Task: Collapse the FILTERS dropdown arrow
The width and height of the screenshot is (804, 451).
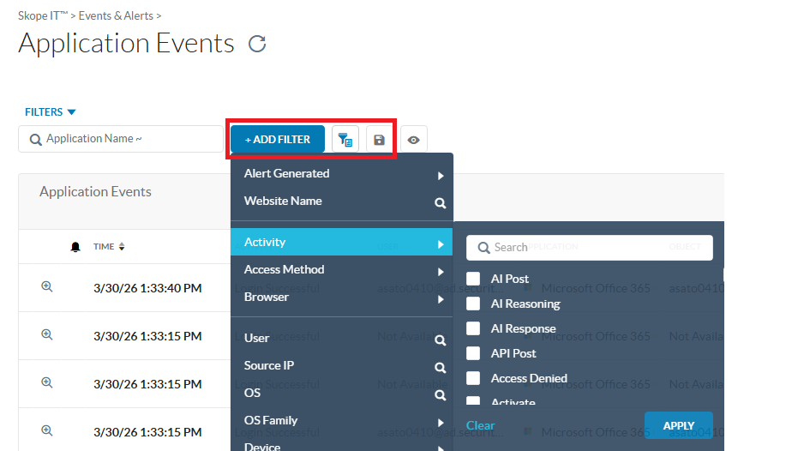Action: [x=71, y=112]
